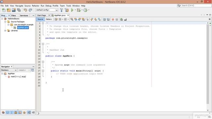Click the Find Selection magnifier icon
The image size is (212, 119).
point(72,20)
